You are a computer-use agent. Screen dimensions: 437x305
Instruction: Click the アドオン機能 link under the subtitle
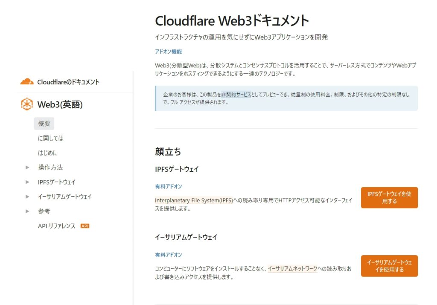(168, 52)
